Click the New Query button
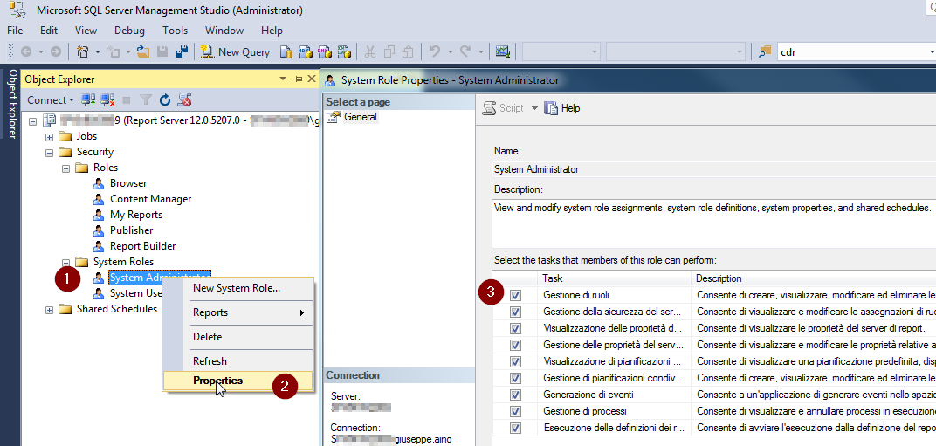Image resolution: width=936 pixels, height=446 pixels. tap(235, 52)
